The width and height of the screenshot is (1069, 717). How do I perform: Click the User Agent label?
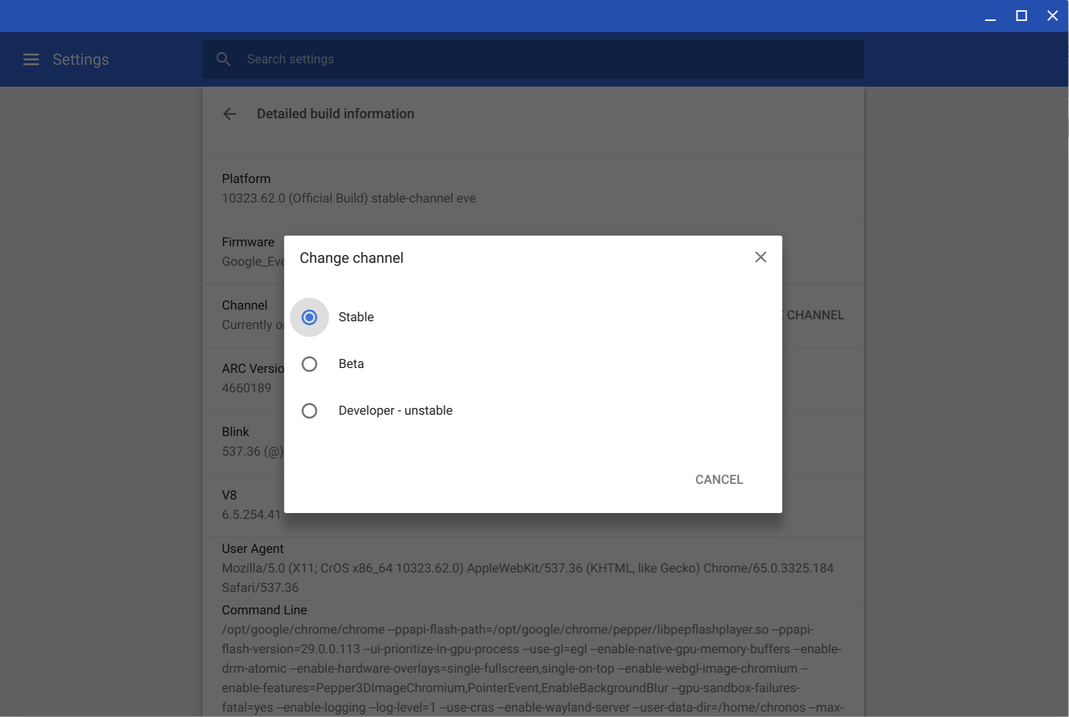253,549
